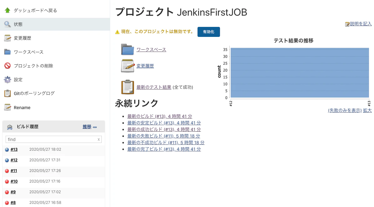
Task: Open build #9 link
Action: pyautogui.click(x=13, y=192)
